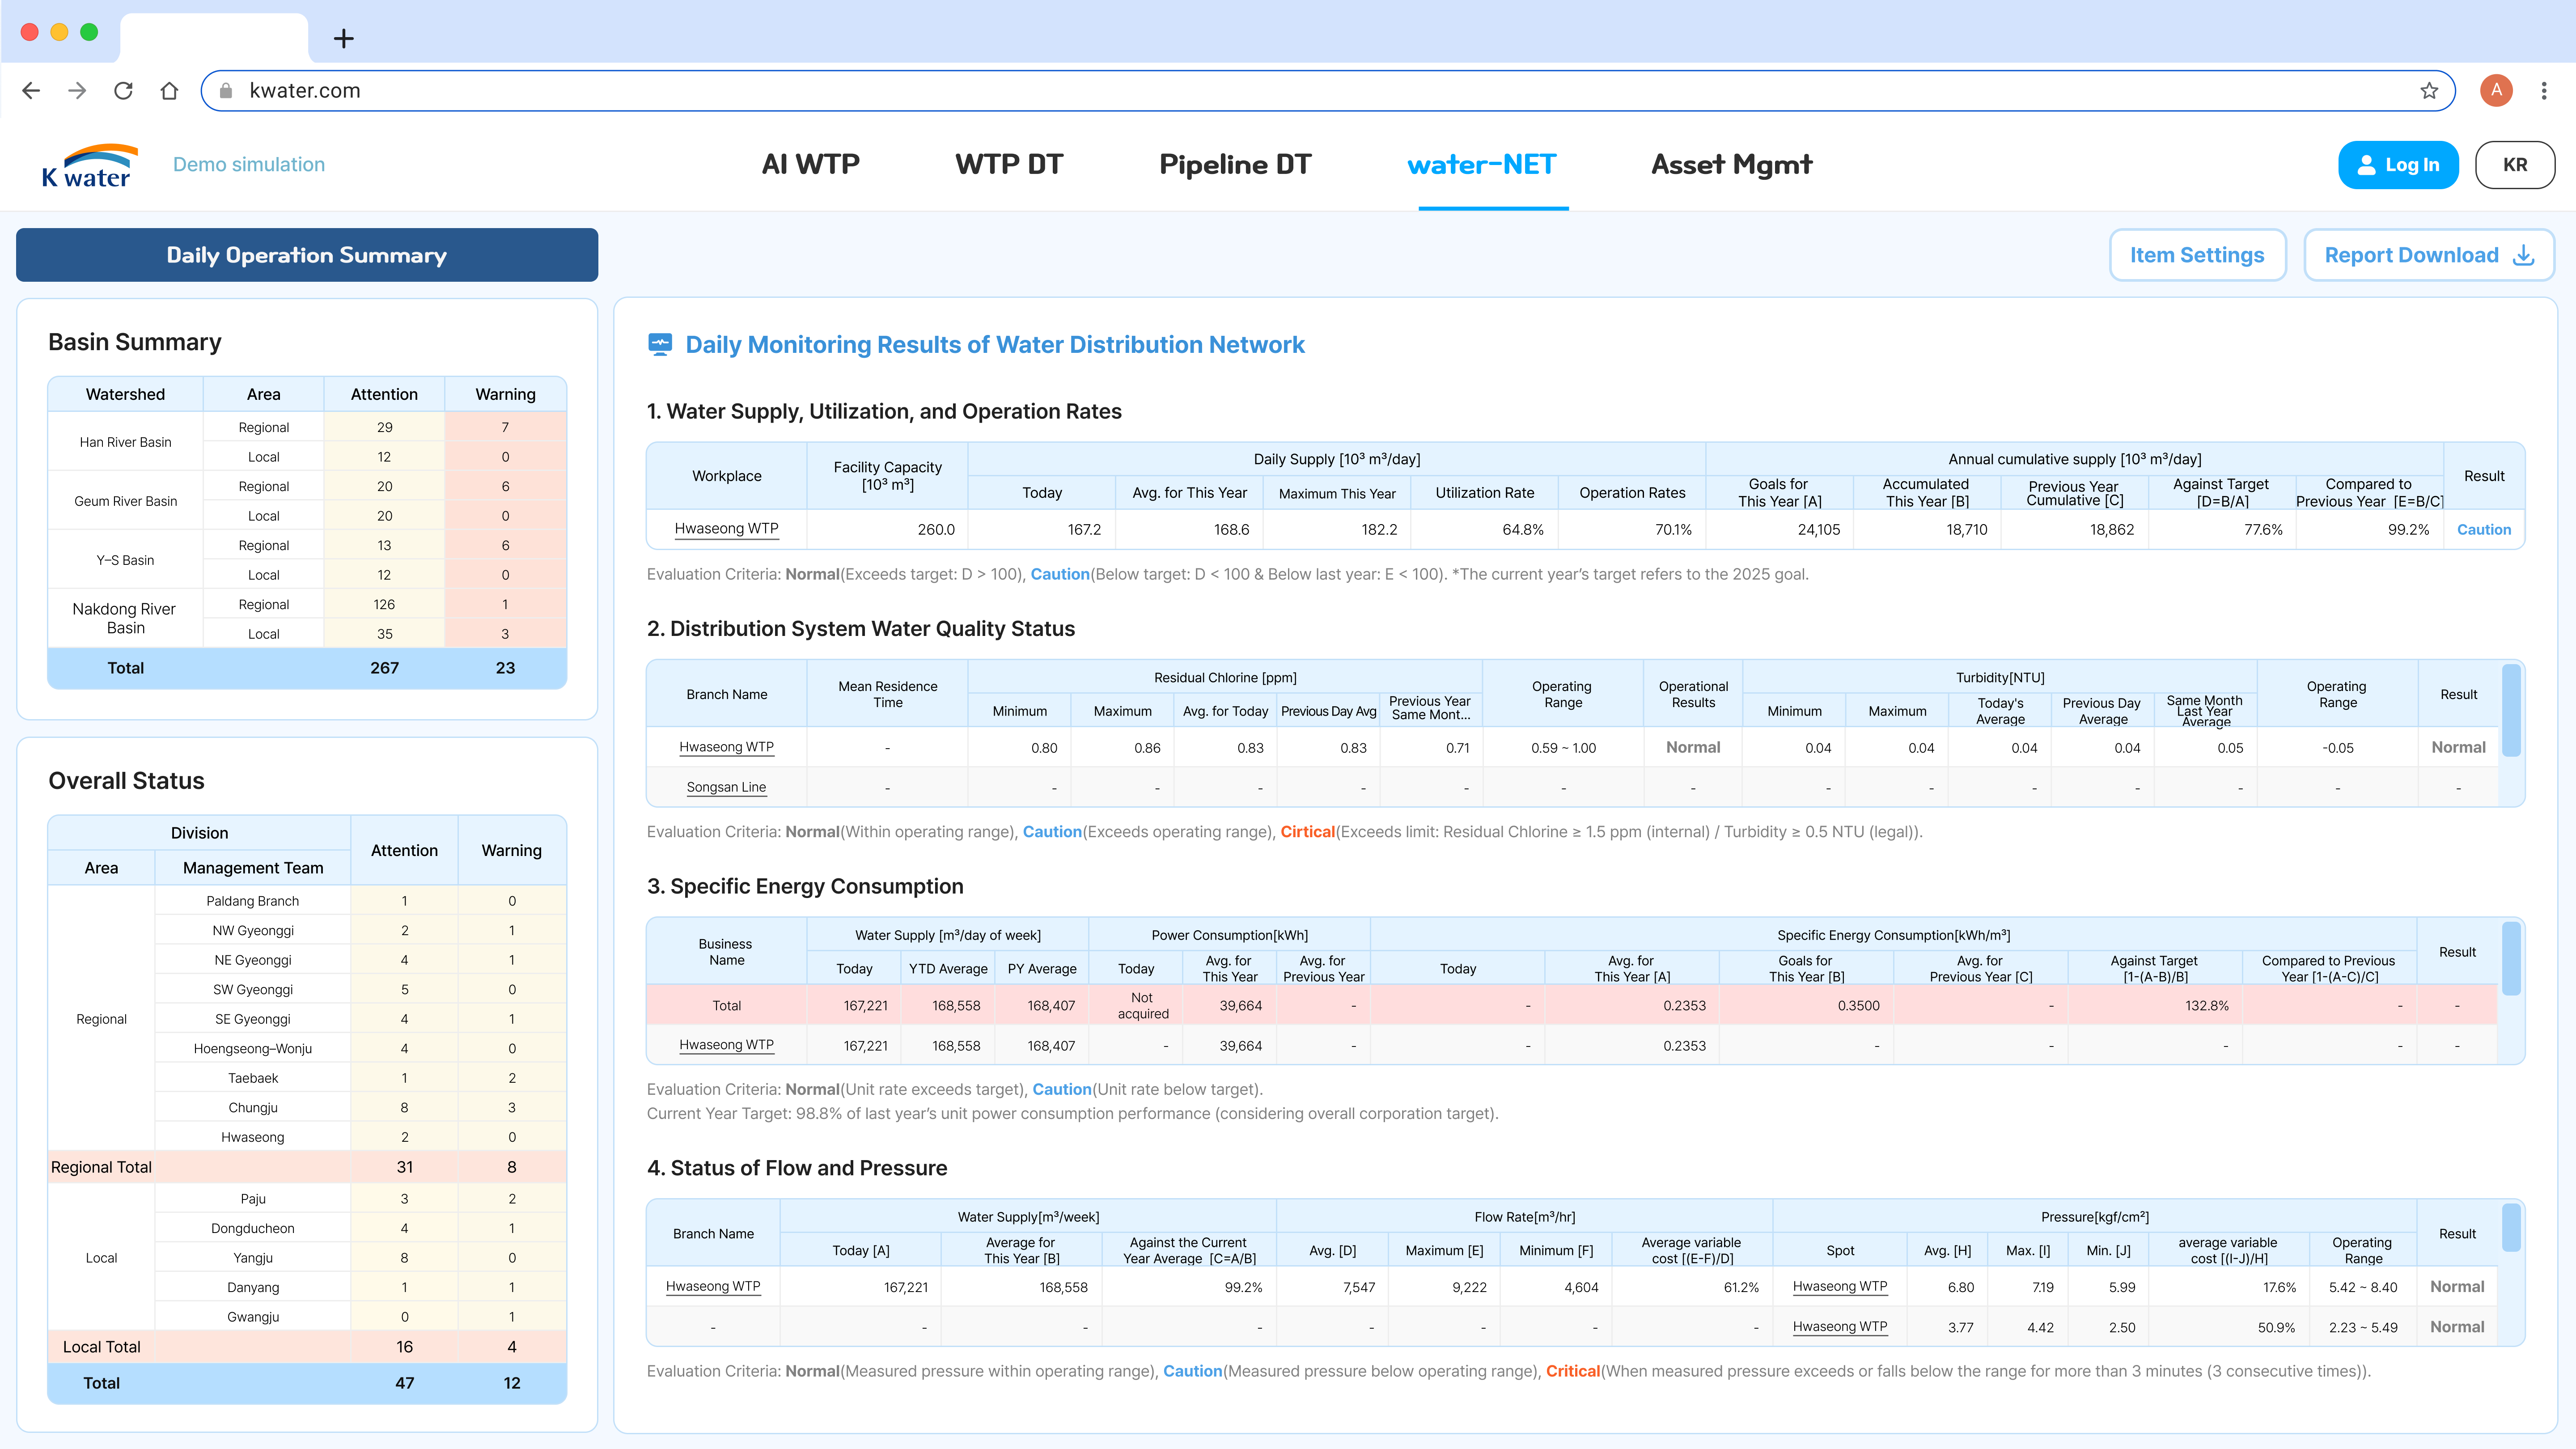This screenshot has height=1449, width=2576.
Task: Go back with the browser arrow
Action: click(31, 91)
